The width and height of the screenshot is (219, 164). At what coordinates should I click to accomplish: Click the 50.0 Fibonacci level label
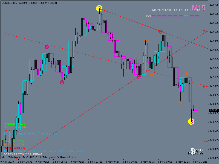pyautogui.click(x=205, y=86)
